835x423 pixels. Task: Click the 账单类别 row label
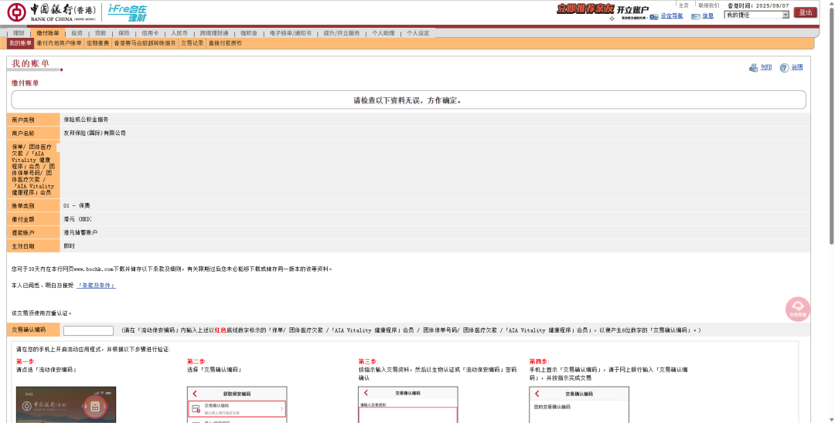pos(23,205)
